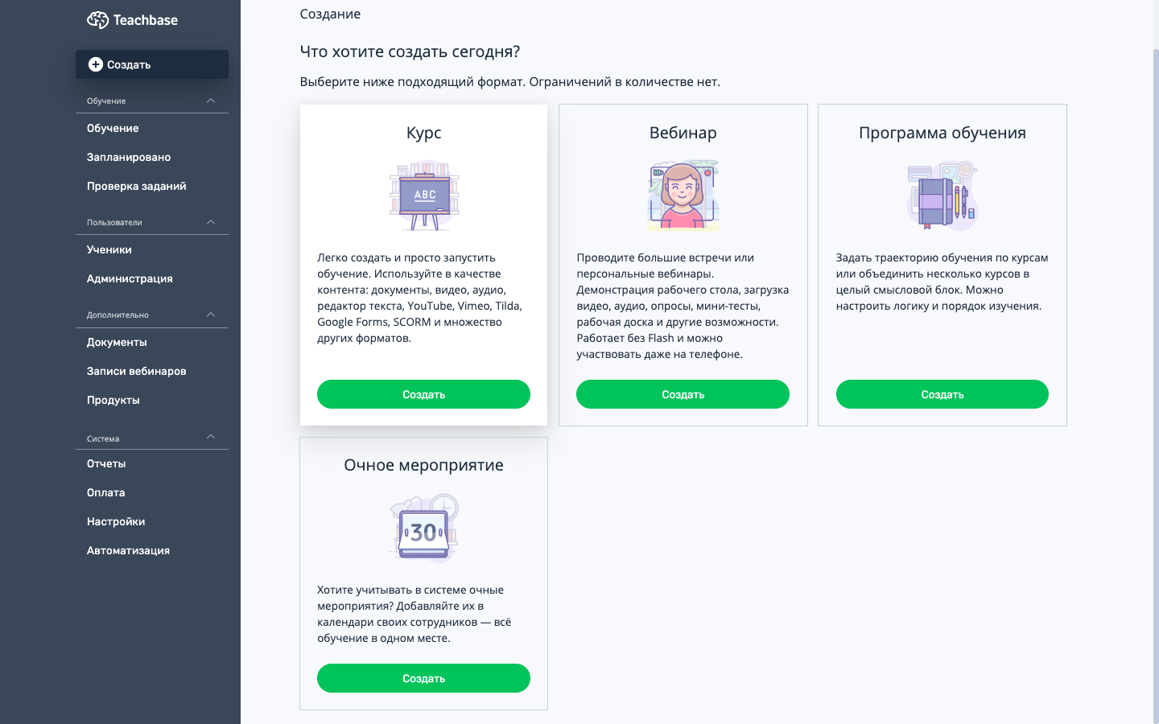Click the presenter illustration on Вебинар card
The image size is (1159, 724).
point(683,195)
